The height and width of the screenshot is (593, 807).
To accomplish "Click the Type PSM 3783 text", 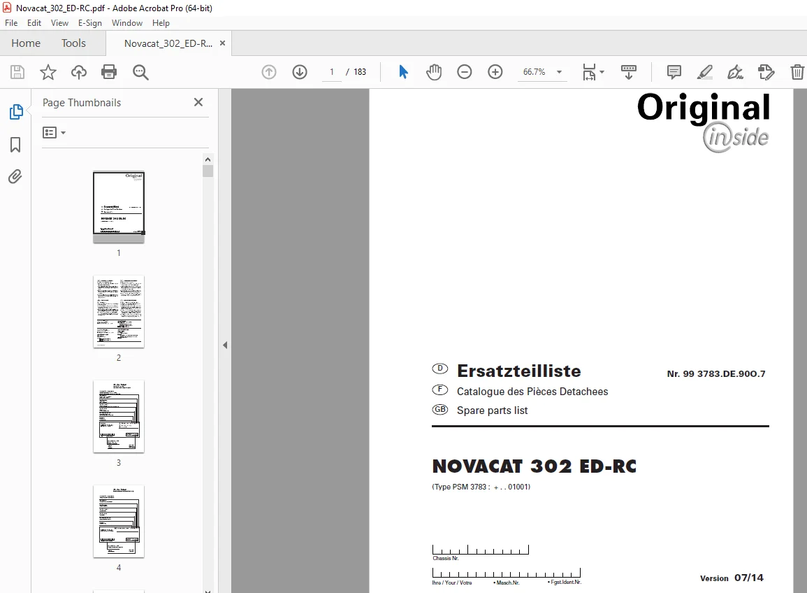I will (481, 487).
